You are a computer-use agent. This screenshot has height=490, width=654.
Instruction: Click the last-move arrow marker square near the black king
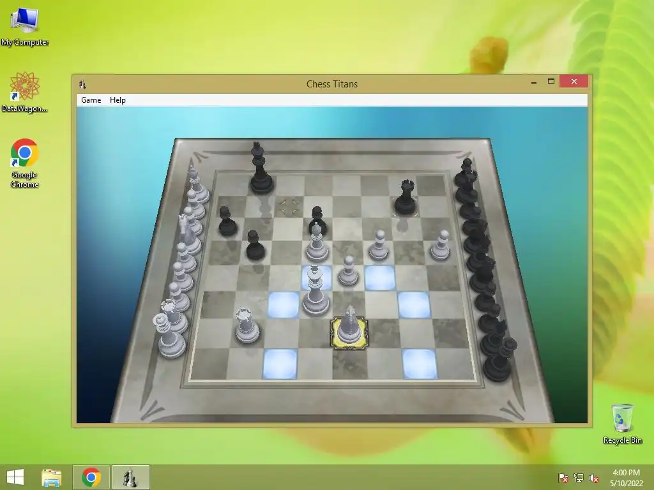point(289,206)
